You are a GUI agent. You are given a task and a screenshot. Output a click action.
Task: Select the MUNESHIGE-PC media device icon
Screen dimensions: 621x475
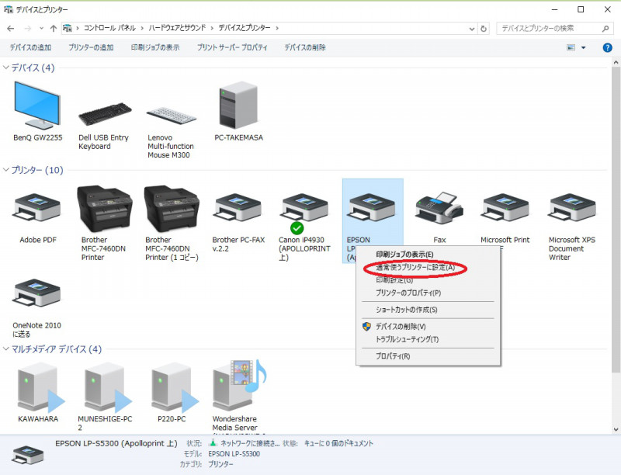[107, 388]
